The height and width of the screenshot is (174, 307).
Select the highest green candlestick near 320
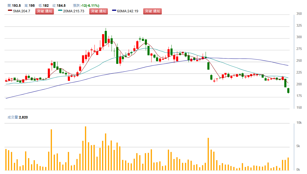106,37
